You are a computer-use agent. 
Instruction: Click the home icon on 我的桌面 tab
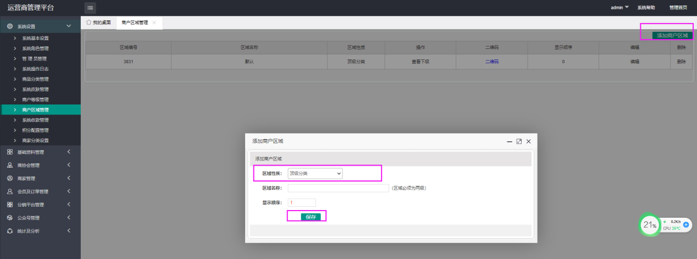pos(88,23)
